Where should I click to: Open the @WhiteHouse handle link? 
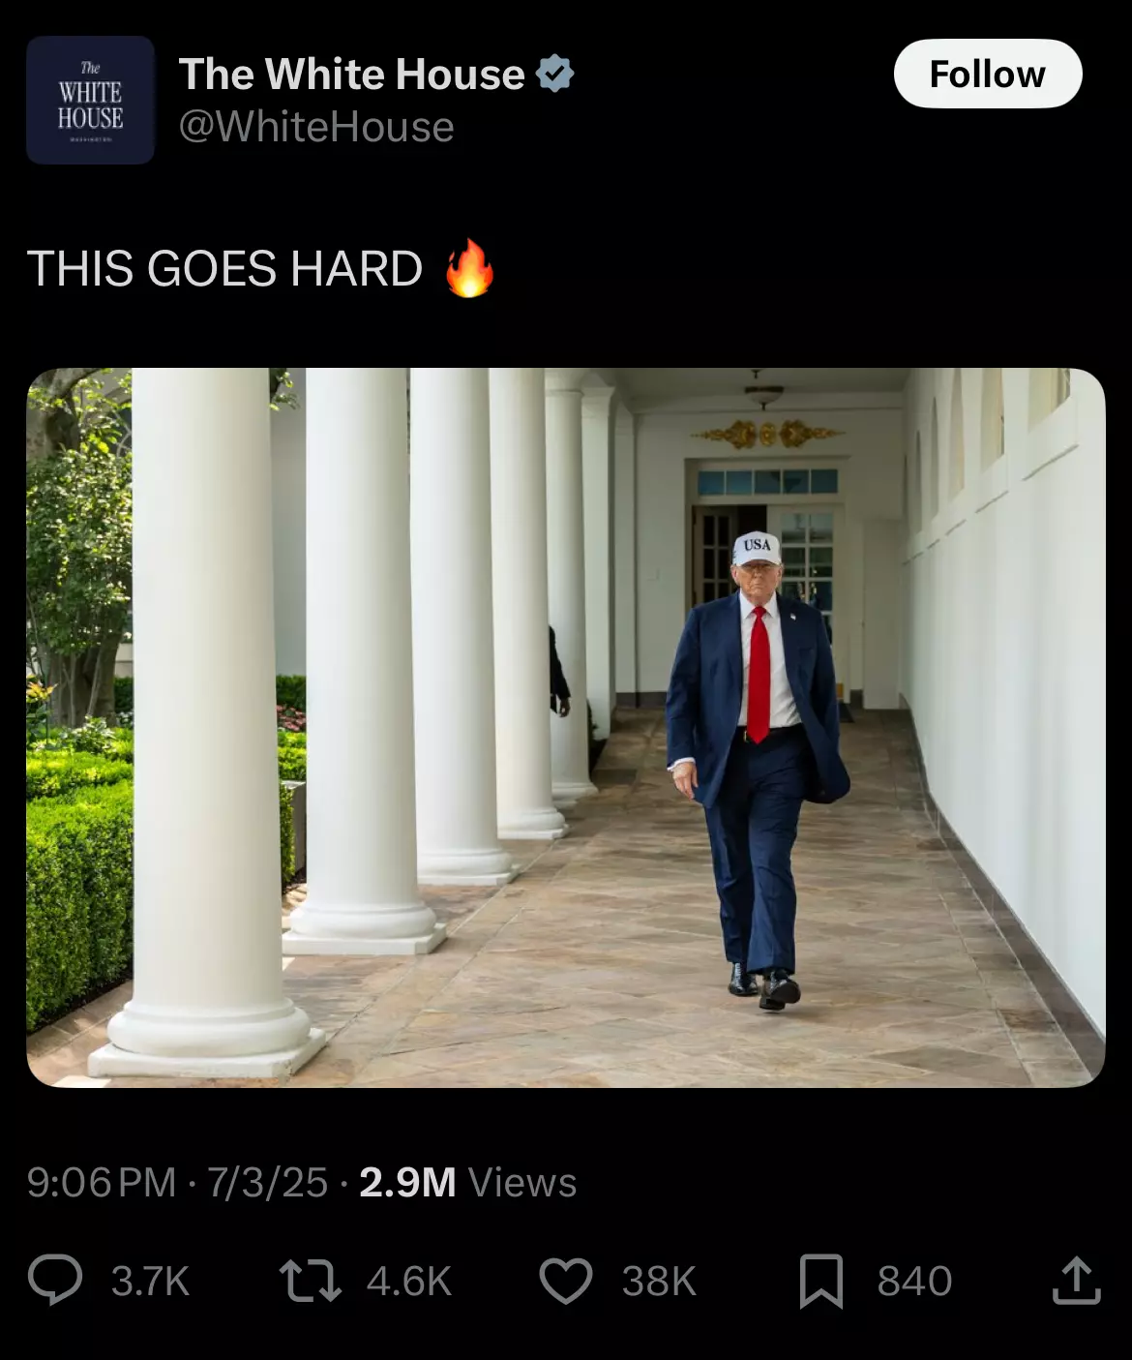pos(316,127)
